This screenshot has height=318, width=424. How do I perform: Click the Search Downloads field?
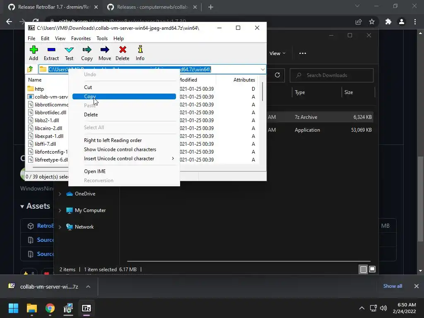[332, 75]
